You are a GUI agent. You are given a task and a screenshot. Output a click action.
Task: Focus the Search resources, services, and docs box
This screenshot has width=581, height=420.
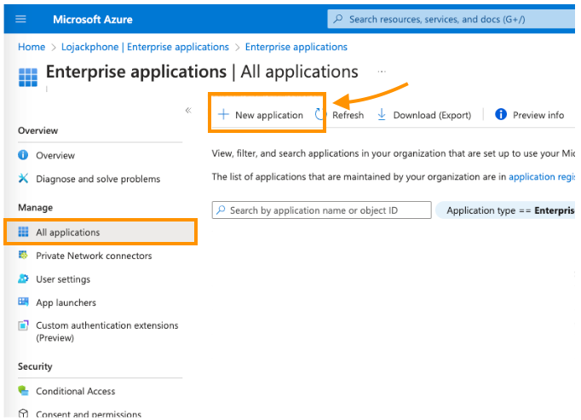451,19
